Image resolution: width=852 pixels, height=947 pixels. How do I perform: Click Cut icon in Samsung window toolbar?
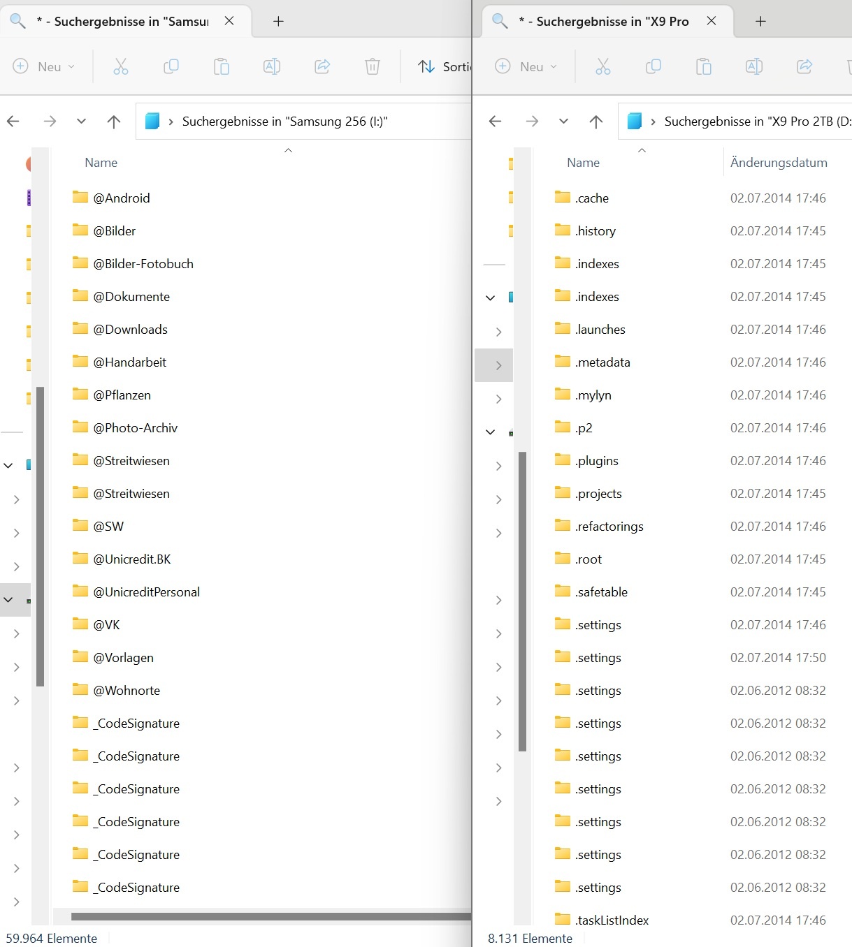pyautogui.click(x=121, y=66)
